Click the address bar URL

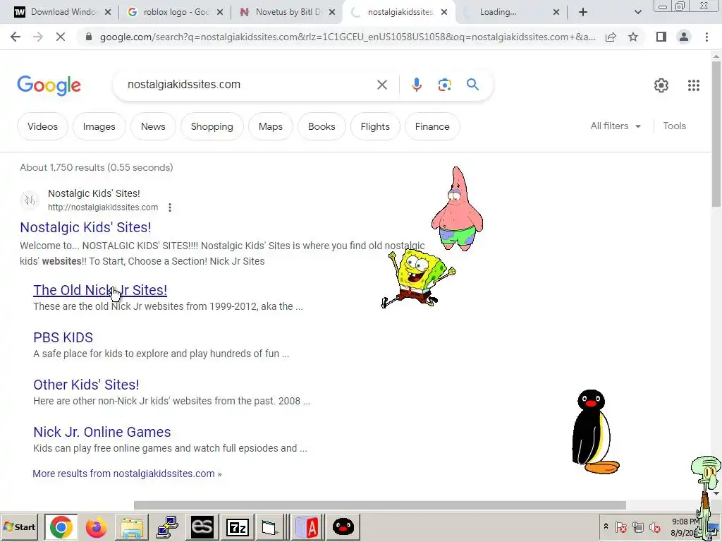coord(347,37)
